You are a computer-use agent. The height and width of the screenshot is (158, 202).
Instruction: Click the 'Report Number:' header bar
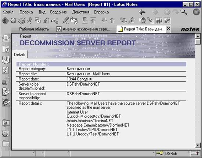tap(101, 64)
